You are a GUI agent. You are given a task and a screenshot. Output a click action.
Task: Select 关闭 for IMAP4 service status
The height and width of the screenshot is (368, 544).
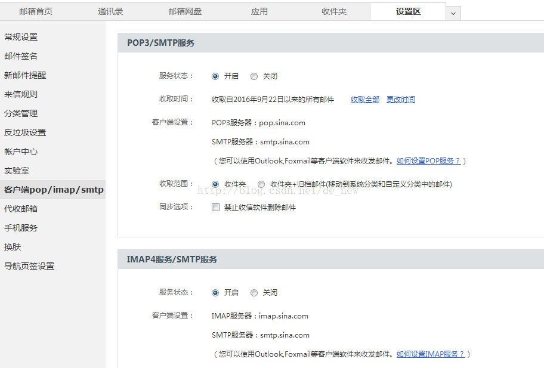tap(254, 293)
